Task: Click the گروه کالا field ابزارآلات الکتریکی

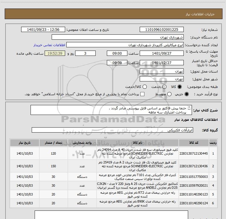Action: click(x=112, y=130)
